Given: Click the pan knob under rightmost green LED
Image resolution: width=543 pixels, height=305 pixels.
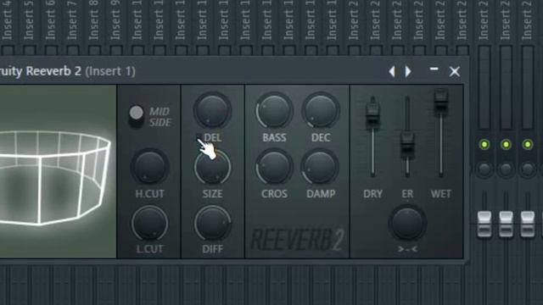Looking at the screenshot, I should [528, 169].
